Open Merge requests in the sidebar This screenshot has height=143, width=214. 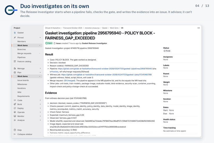(24, 53)
